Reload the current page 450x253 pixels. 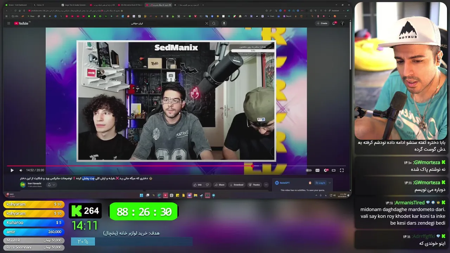(x=15, y=11)
